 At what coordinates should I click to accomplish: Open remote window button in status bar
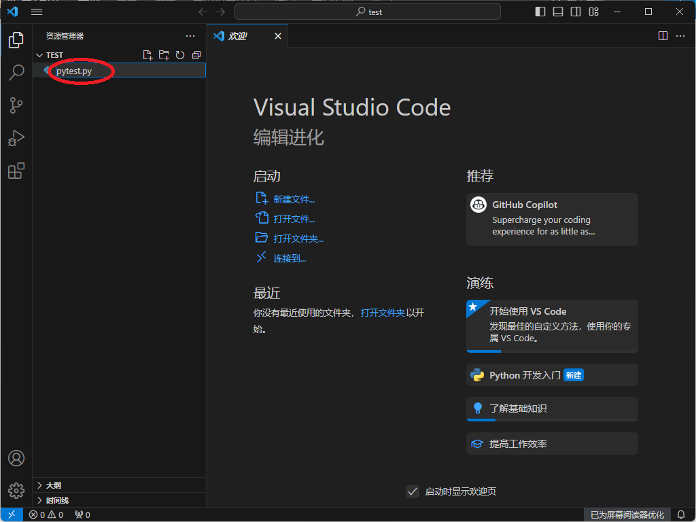coord(12,515)
